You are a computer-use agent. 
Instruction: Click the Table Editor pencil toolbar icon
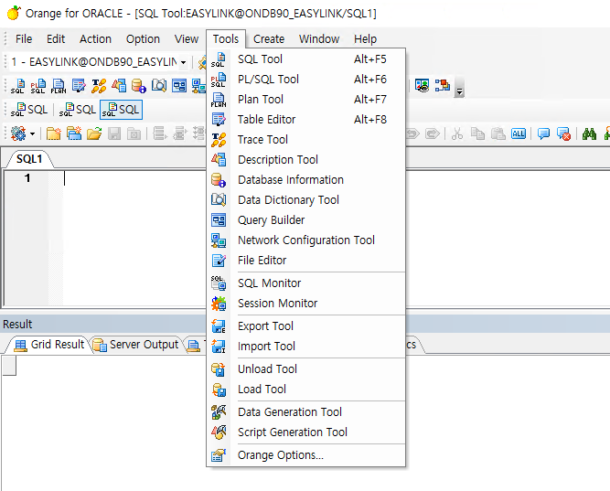pyautogui.click(x=79, y=86)
